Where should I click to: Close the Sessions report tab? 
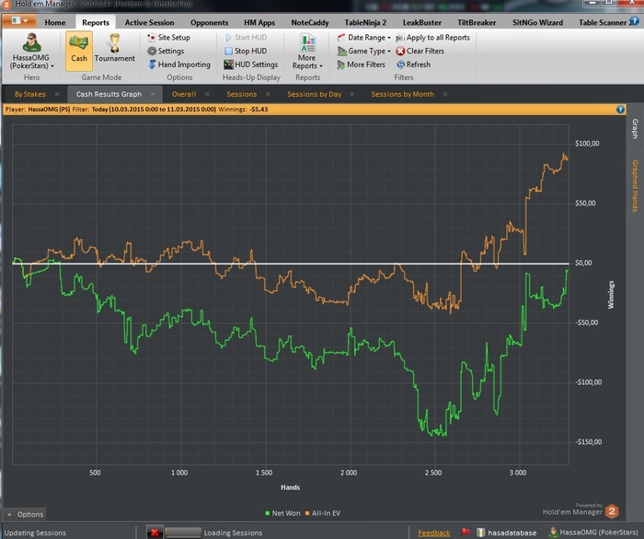(269, 94)
